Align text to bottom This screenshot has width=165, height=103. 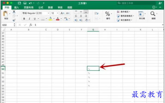coord(86,12)
